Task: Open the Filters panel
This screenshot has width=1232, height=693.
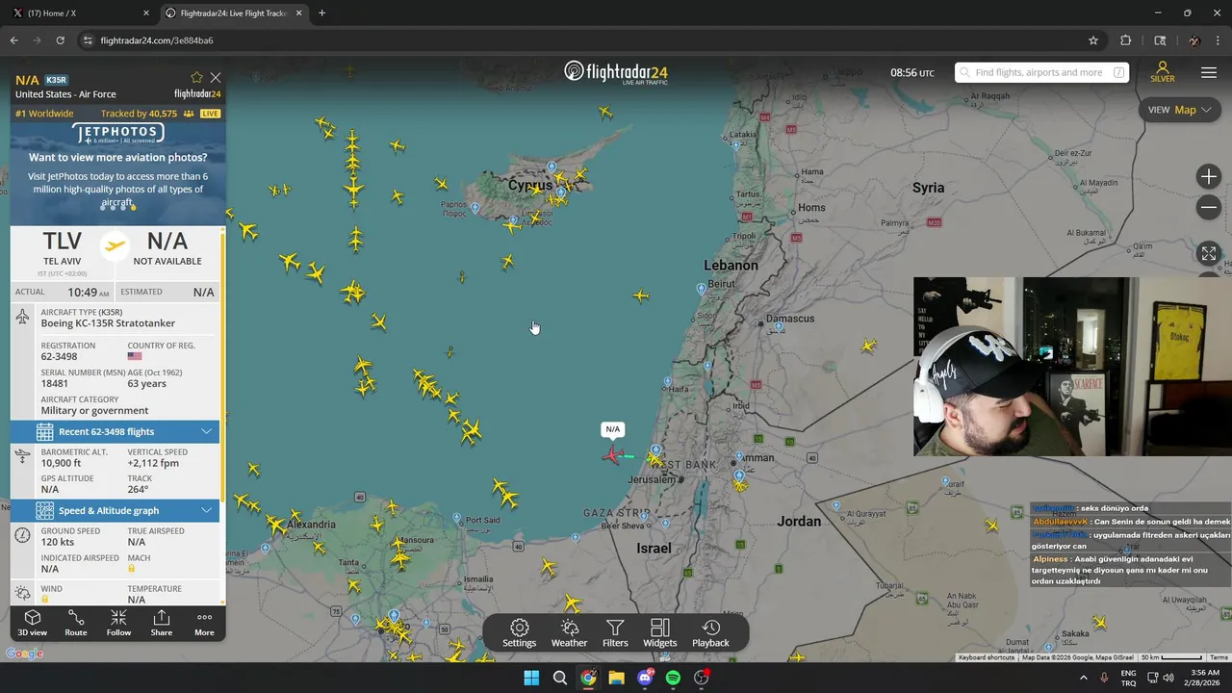Action: pos(615,633)
